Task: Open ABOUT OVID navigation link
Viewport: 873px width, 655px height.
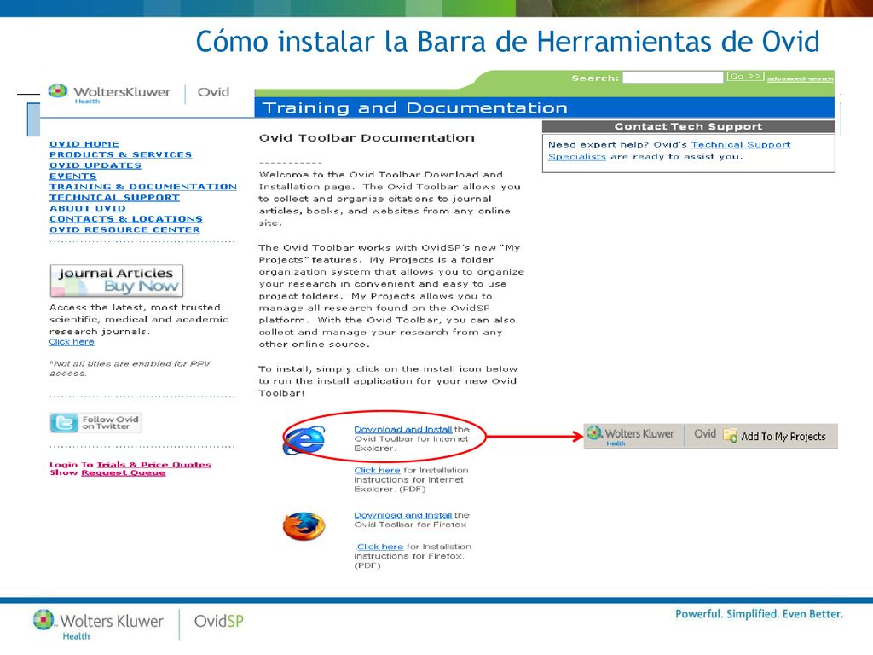Action: (88, 208)
